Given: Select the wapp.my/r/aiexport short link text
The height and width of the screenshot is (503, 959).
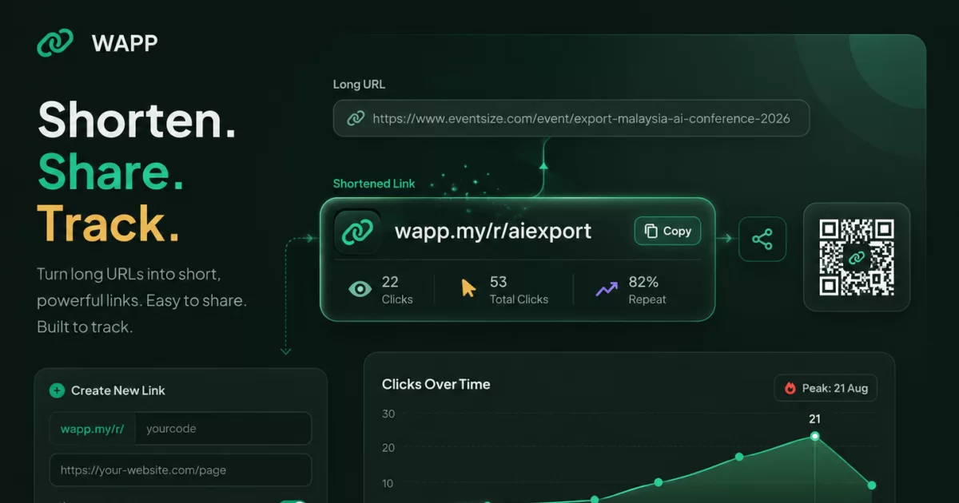Looking at the screenshot, I should coord(493,232).
